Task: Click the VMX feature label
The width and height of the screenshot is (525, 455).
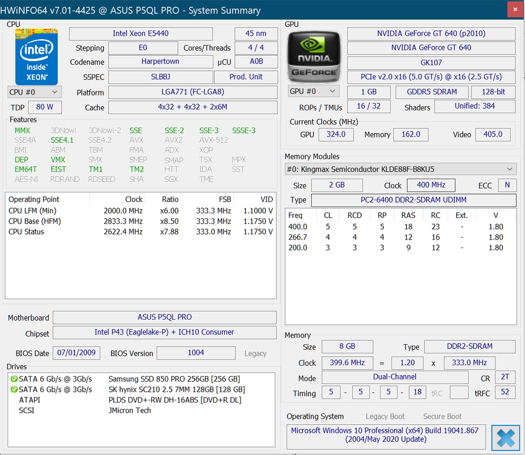Action: pyautogui.click(x=58, y=160)
